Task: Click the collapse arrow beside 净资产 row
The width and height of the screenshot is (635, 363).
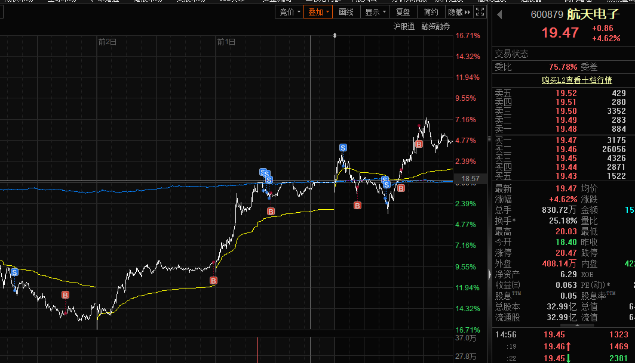Action: point(490,274)
